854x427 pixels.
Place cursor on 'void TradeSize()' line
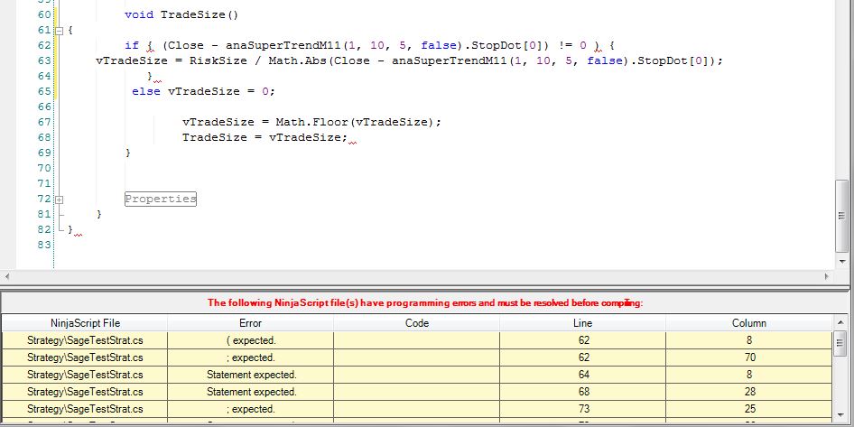tap(182, 14)
